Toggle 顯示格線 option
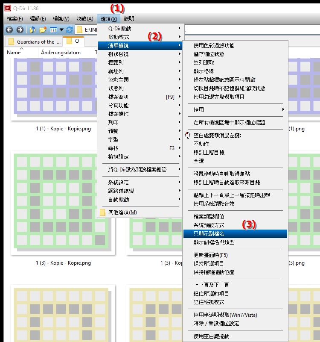The height and width of the screenshot is (342, 320). [x=236, y=71]
